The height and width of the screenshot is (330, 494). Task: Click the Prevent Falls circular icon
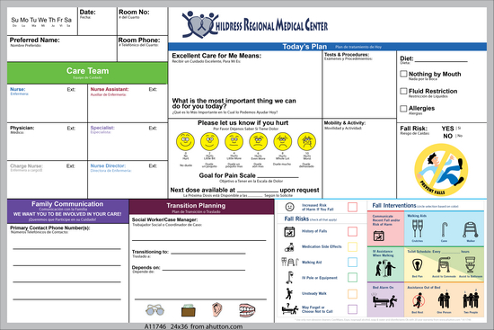click(441, 170)
